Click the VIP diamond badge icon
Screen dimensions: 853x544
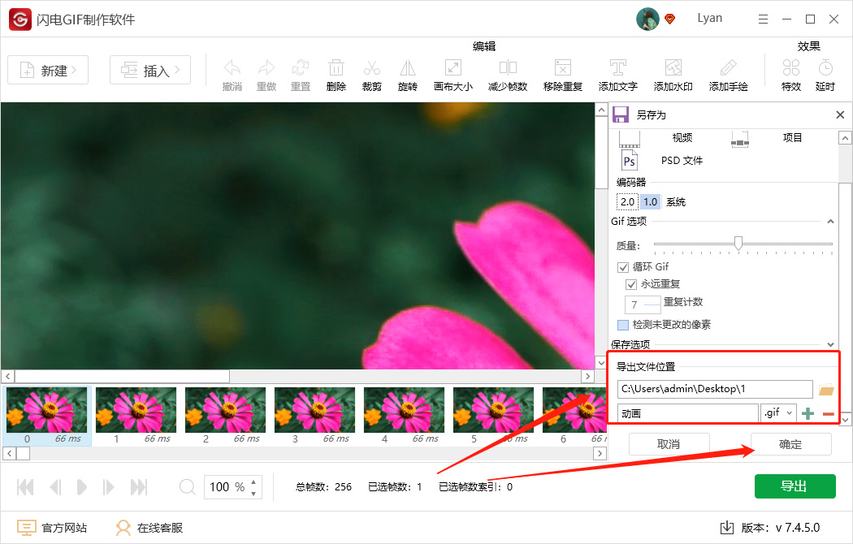click(670, 19)
